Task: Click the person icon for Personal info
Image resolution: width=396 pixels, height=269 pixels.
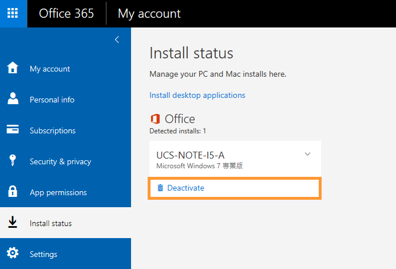Action: coord(13,98)
